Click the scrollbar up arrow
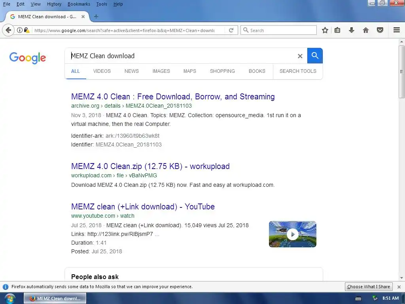 pyautogui.click(x=401, y=42)
